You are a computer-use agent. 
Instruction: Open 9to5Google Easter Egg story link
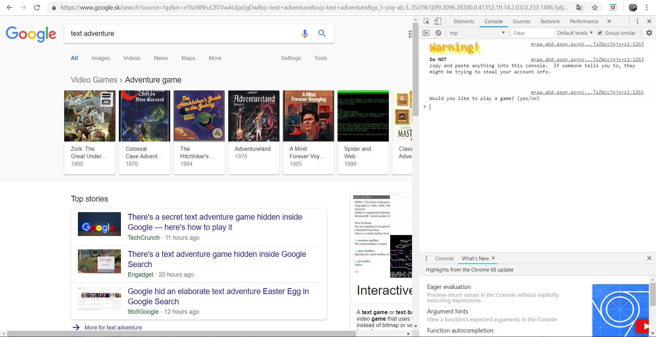click(218, 296)
